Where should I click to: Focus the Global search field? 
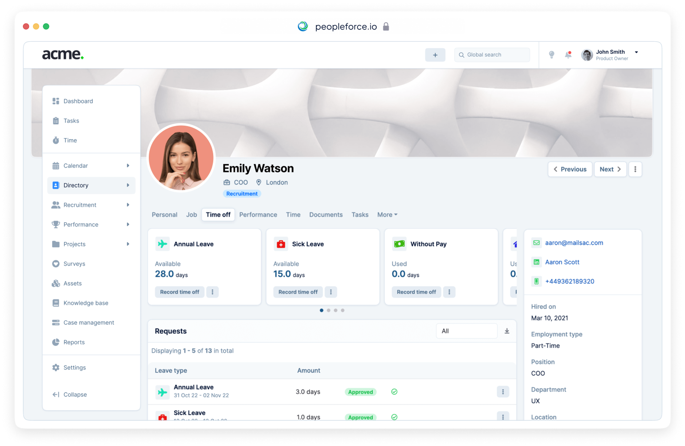pyautogui.click(x=492, y=55)
